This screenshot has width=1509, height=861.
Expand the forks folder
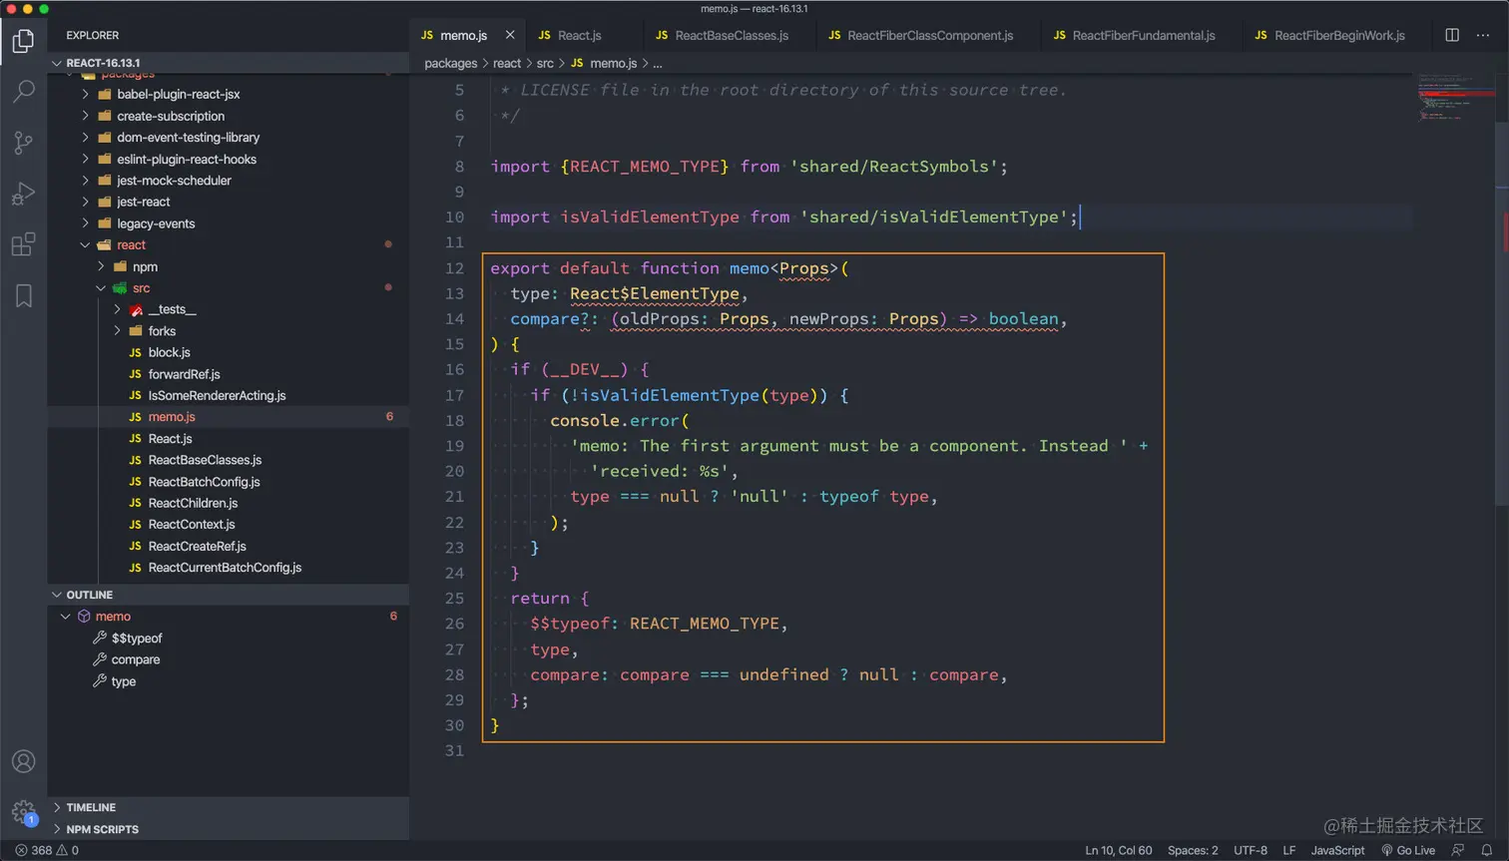(x=228, y=331)
